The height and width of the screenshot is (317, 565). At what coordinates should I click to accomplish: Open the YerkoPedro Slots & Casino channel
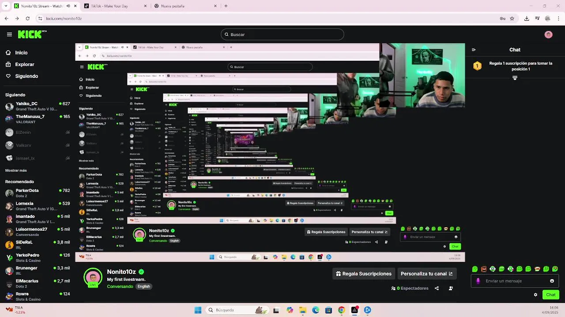point(38,258)
